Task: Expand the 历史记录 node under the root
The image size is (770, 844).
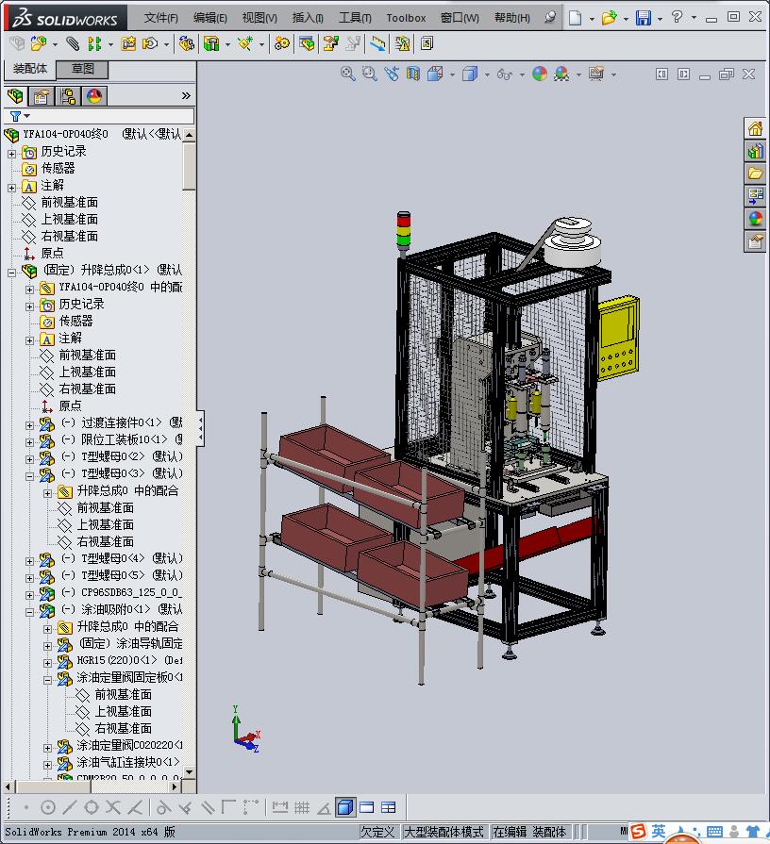Action: pos(12,154)
